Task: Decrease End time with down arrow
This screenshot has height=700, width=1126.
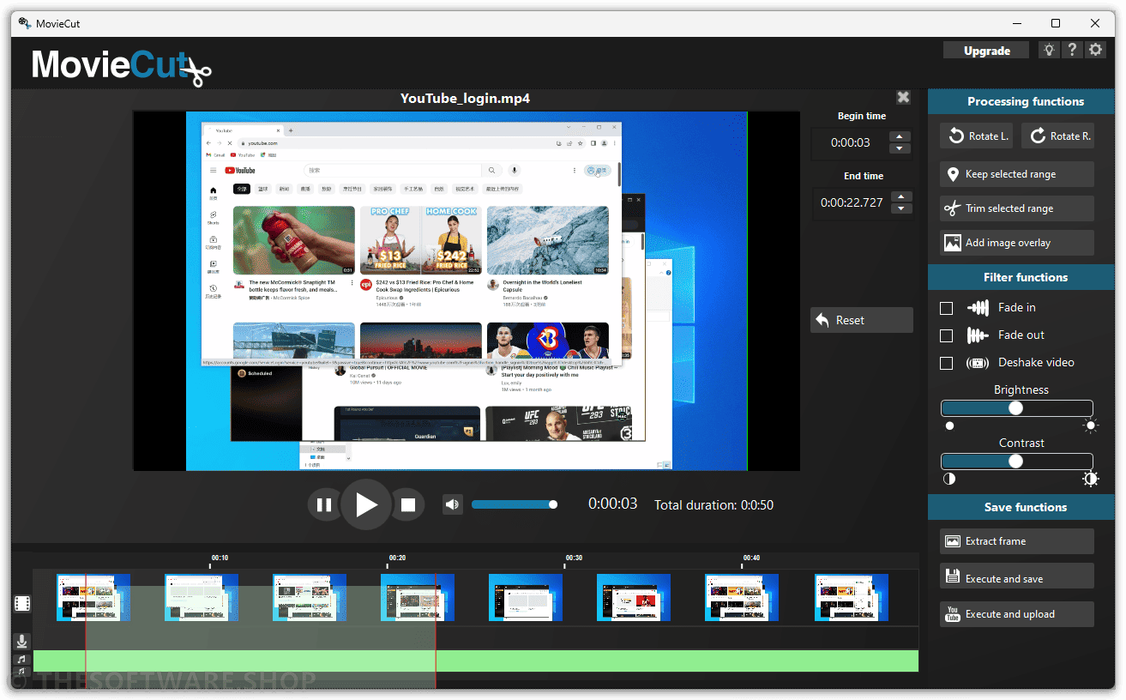Action: click(x=900, y=208)
